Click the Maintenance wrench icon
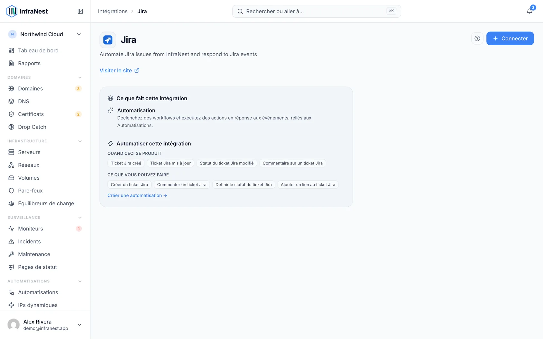 11,254
